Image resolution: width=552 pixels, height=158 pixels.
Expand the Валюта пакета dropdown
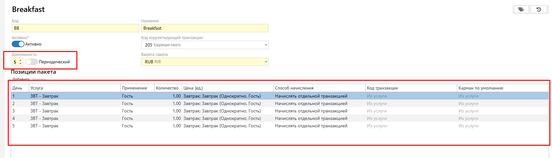click(266, 62)
